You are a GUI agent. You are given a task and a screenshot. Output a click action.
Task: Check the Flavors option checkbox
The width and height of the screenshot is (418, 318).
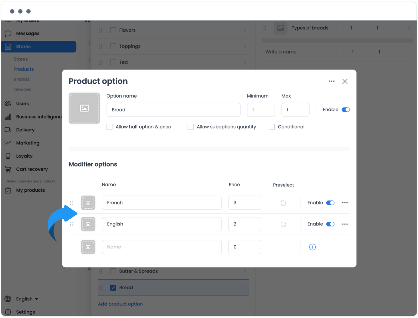pos(113,30)
